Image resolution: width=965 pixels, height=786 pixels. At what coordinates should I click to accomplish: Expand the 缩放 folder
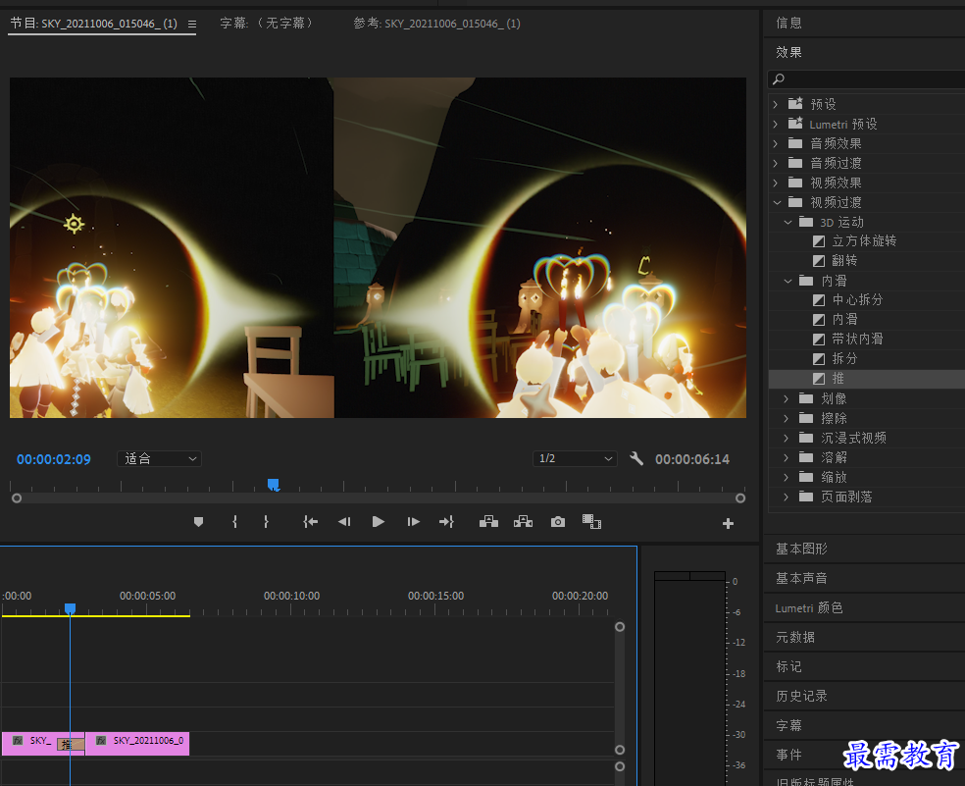(787, 478)
